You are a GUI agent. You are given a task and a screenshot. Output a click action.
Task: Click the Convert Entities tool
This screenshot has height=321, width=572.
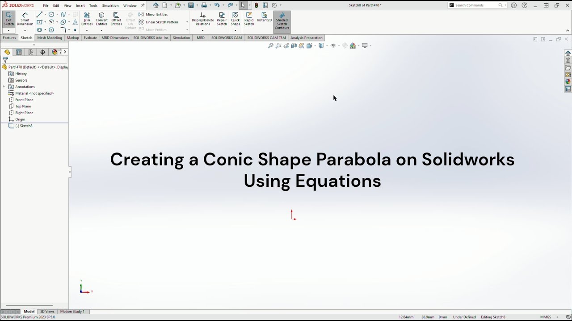(x=101, y=19)
